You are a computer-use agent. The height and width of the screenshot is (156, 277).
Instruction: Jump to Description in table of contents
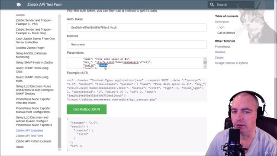(x=222, y=22)
